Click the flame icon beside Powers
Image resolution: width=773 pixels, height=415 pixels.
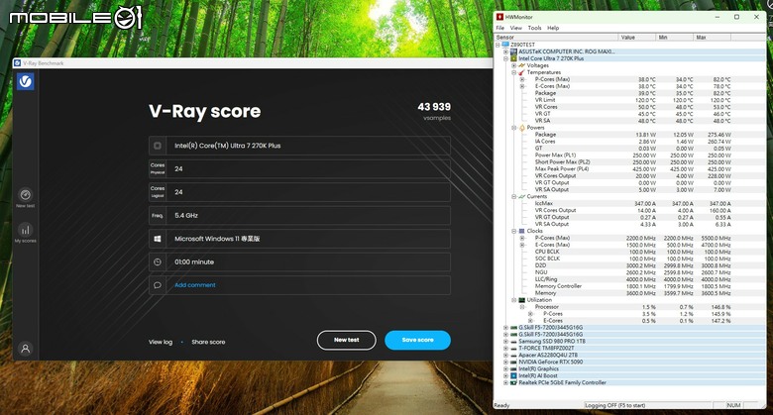point(521,127)
